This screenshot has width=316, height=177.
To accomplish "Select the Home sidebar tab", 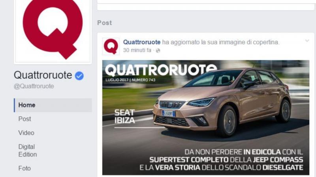I will (53, 105).
